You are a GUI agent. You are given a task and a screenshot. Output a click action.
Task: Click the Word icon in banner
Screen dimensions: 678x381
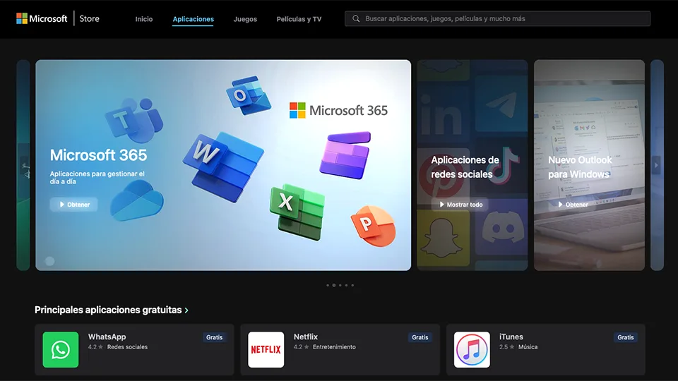[222, 167]
